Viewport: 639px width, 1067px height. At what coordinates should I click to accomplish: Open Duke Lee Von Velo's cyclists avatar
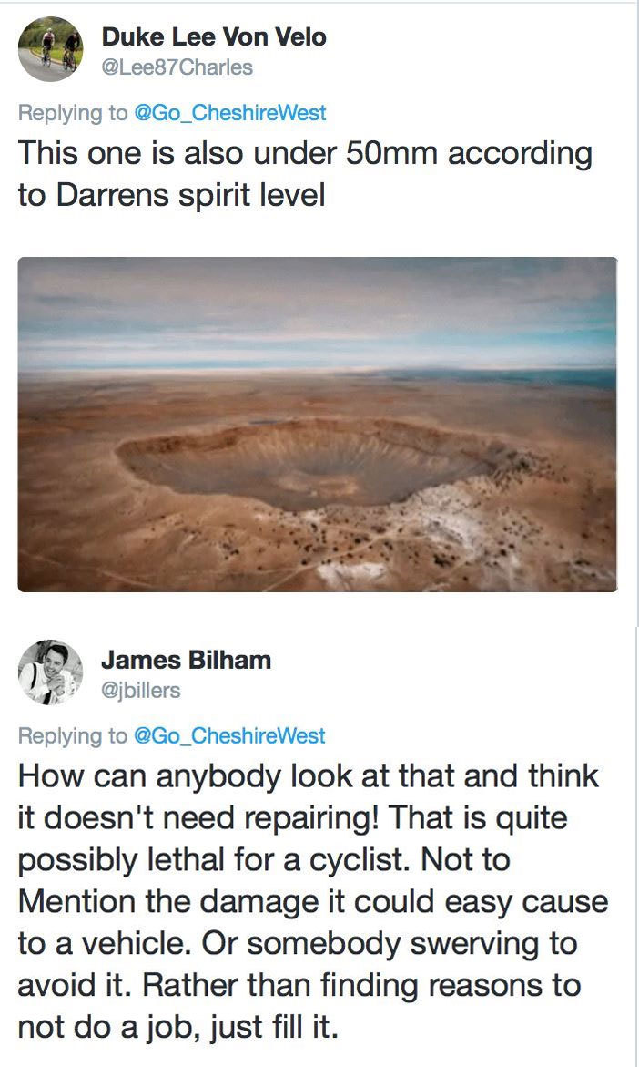pos(50,49)
